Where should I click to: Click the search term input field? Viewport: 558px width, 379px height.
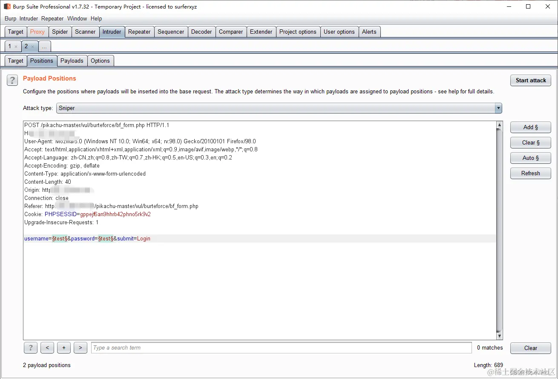(282, 348)
